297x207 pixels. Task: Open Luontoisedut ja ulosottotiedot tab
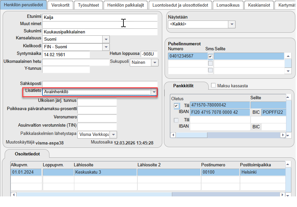[180, 5]
